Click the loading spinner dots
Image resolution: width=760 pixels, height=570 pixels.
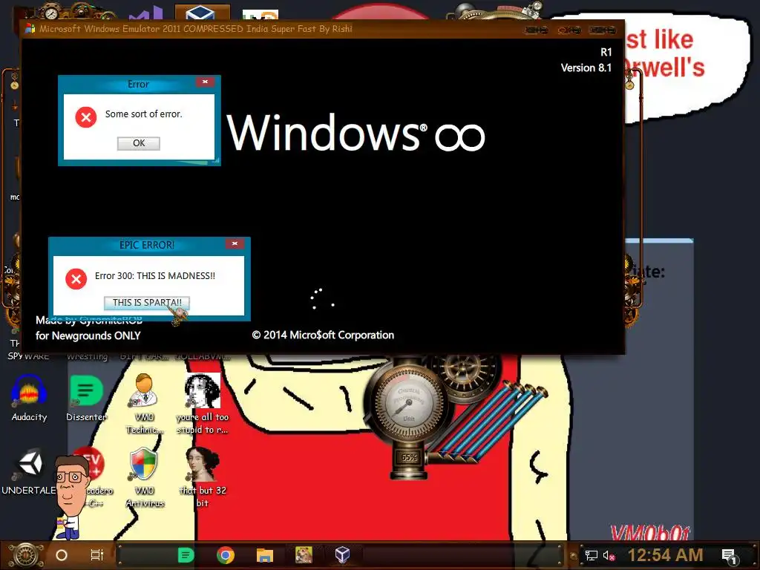point(322,298)
